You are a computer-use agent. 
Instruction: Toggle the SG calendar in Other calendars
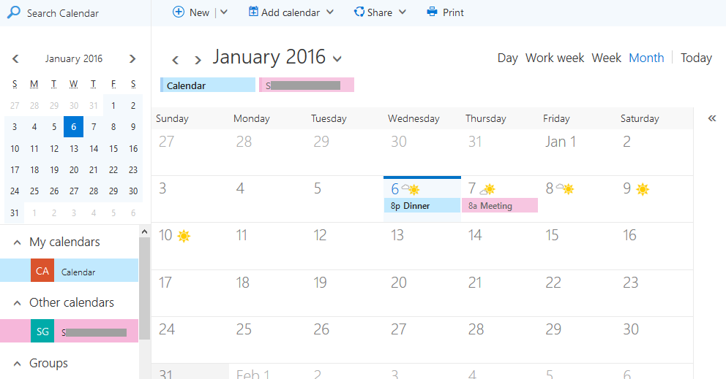pyautogui.click(x=69, y=331)
